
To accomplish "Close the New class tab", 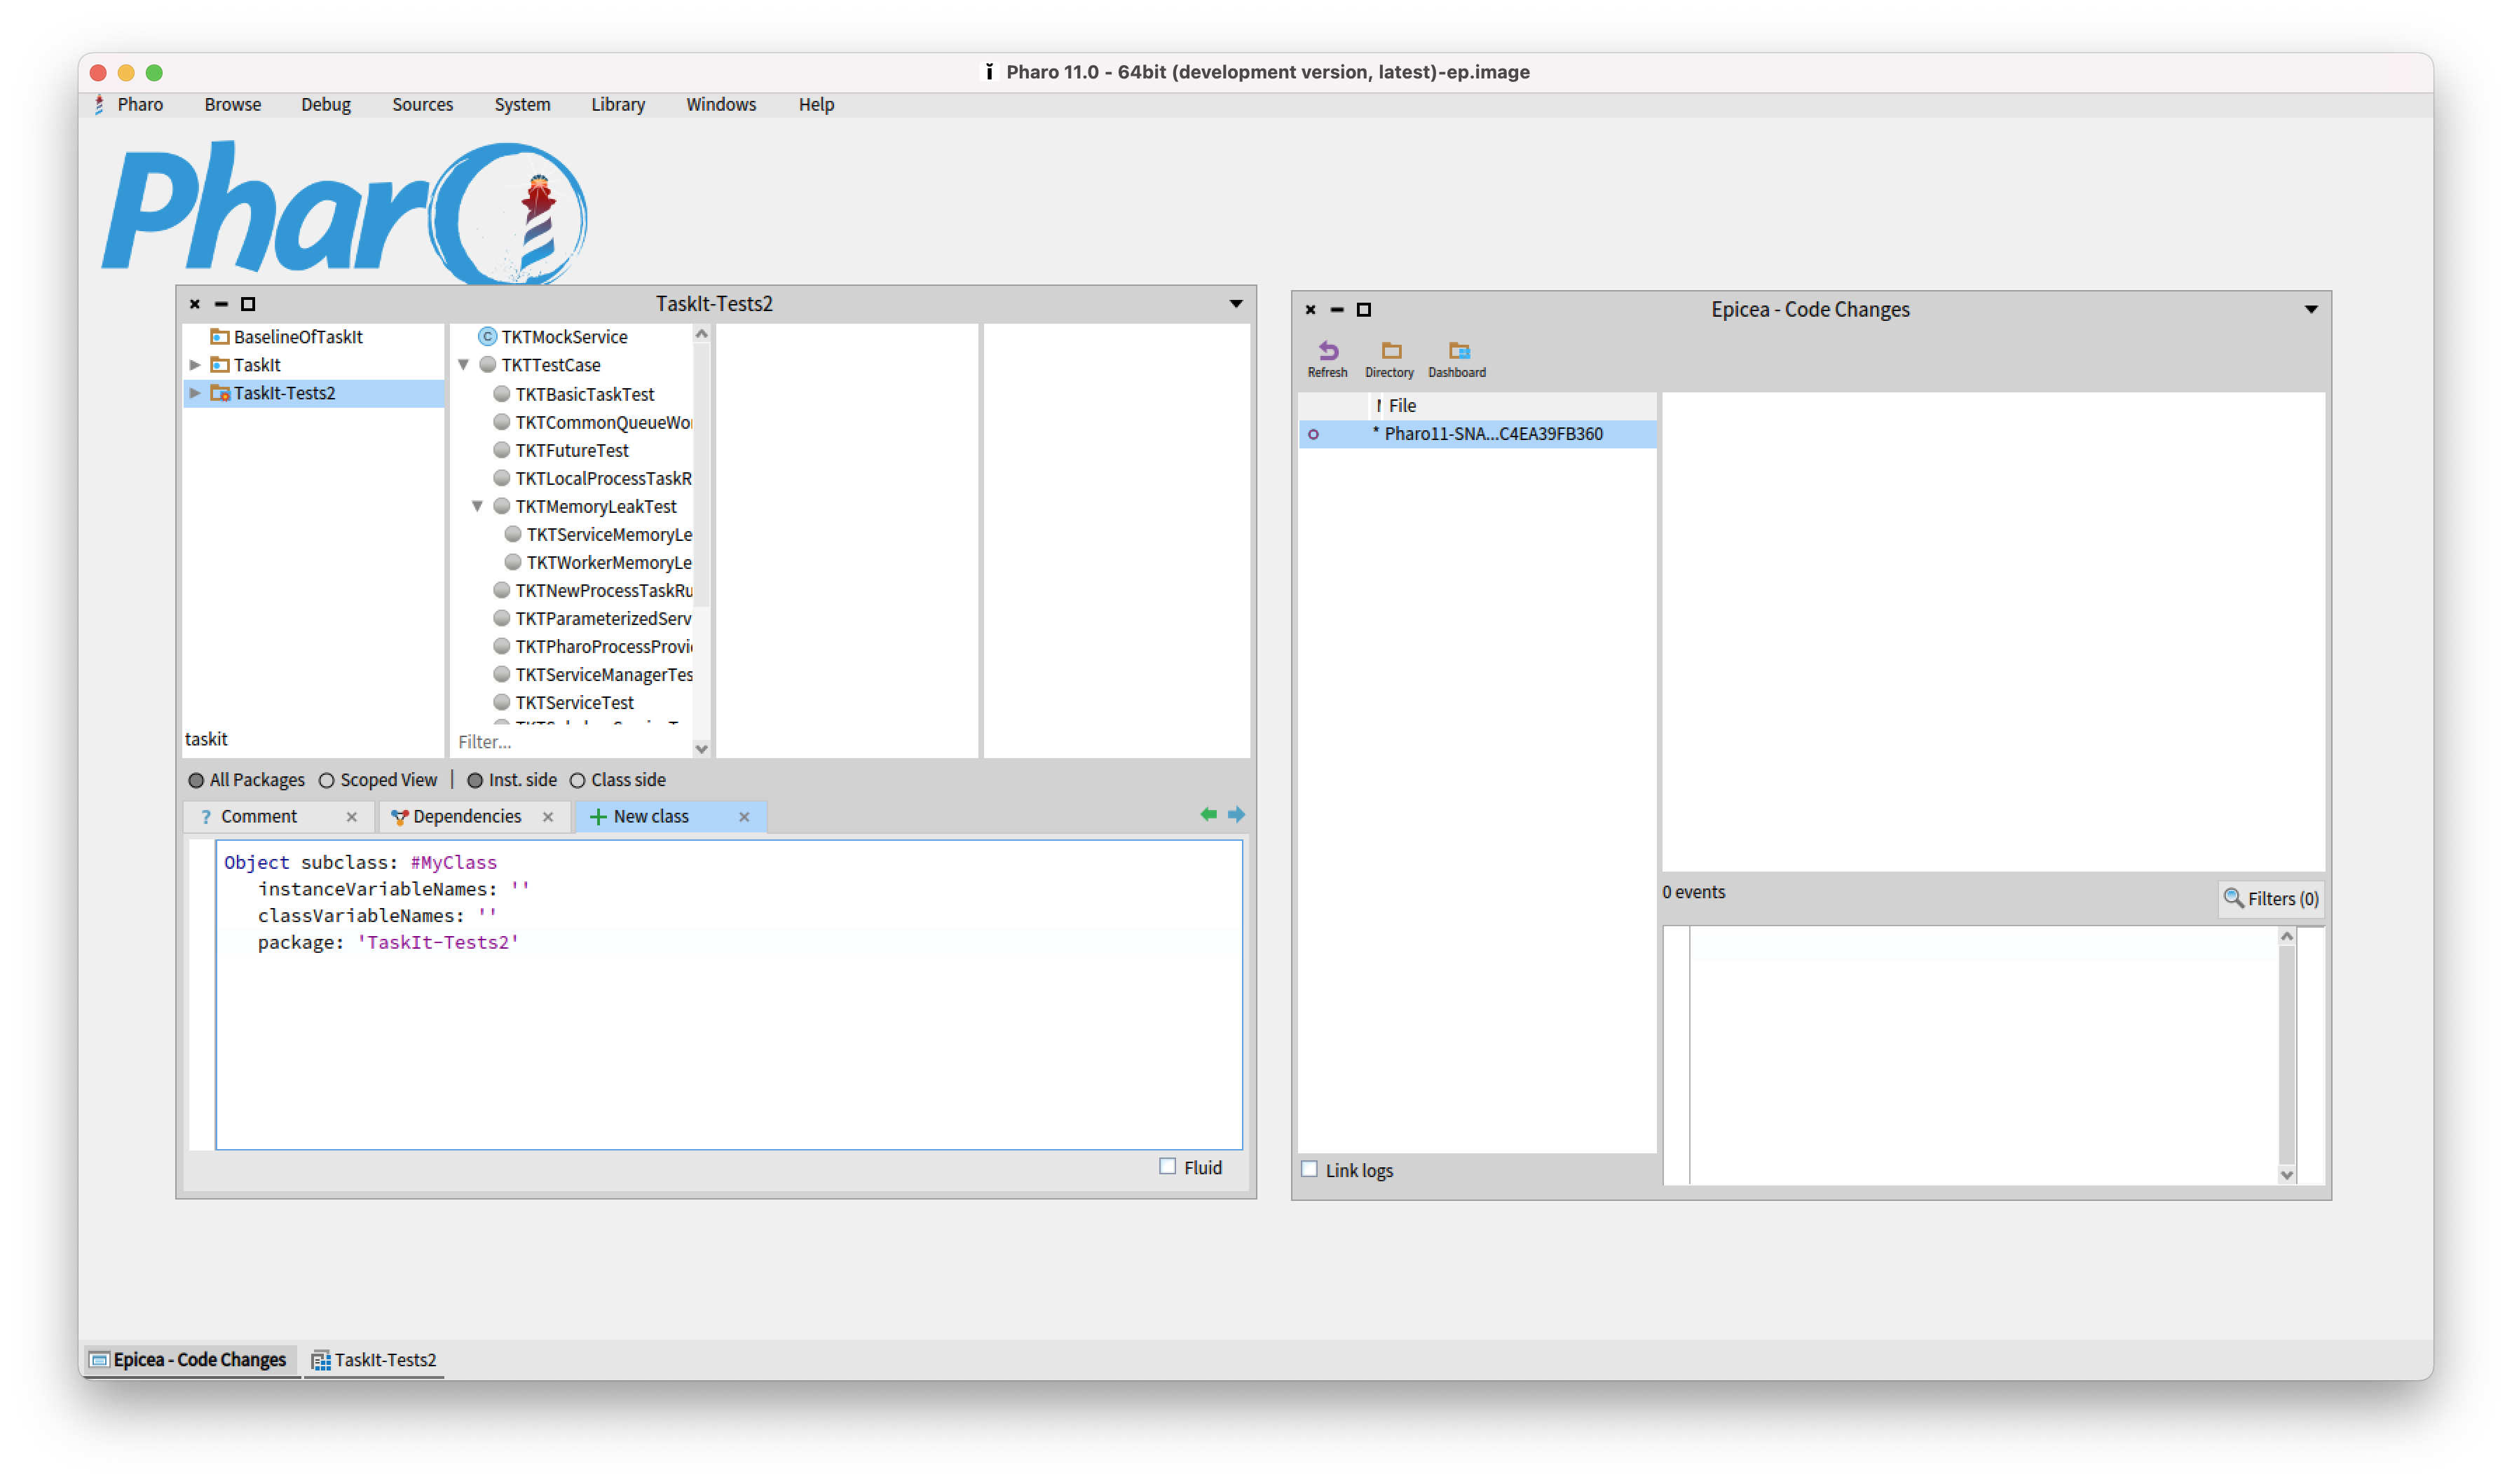I will [x=745, y=817].
